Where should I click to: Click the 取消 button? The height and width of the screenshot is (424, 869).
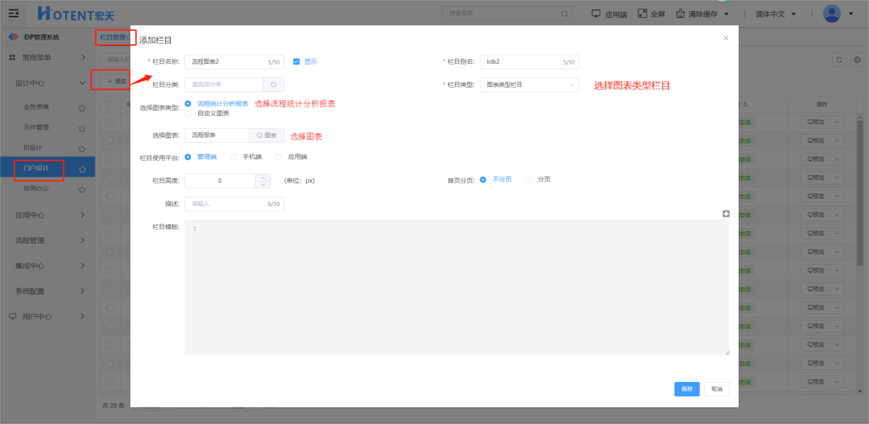716,389
